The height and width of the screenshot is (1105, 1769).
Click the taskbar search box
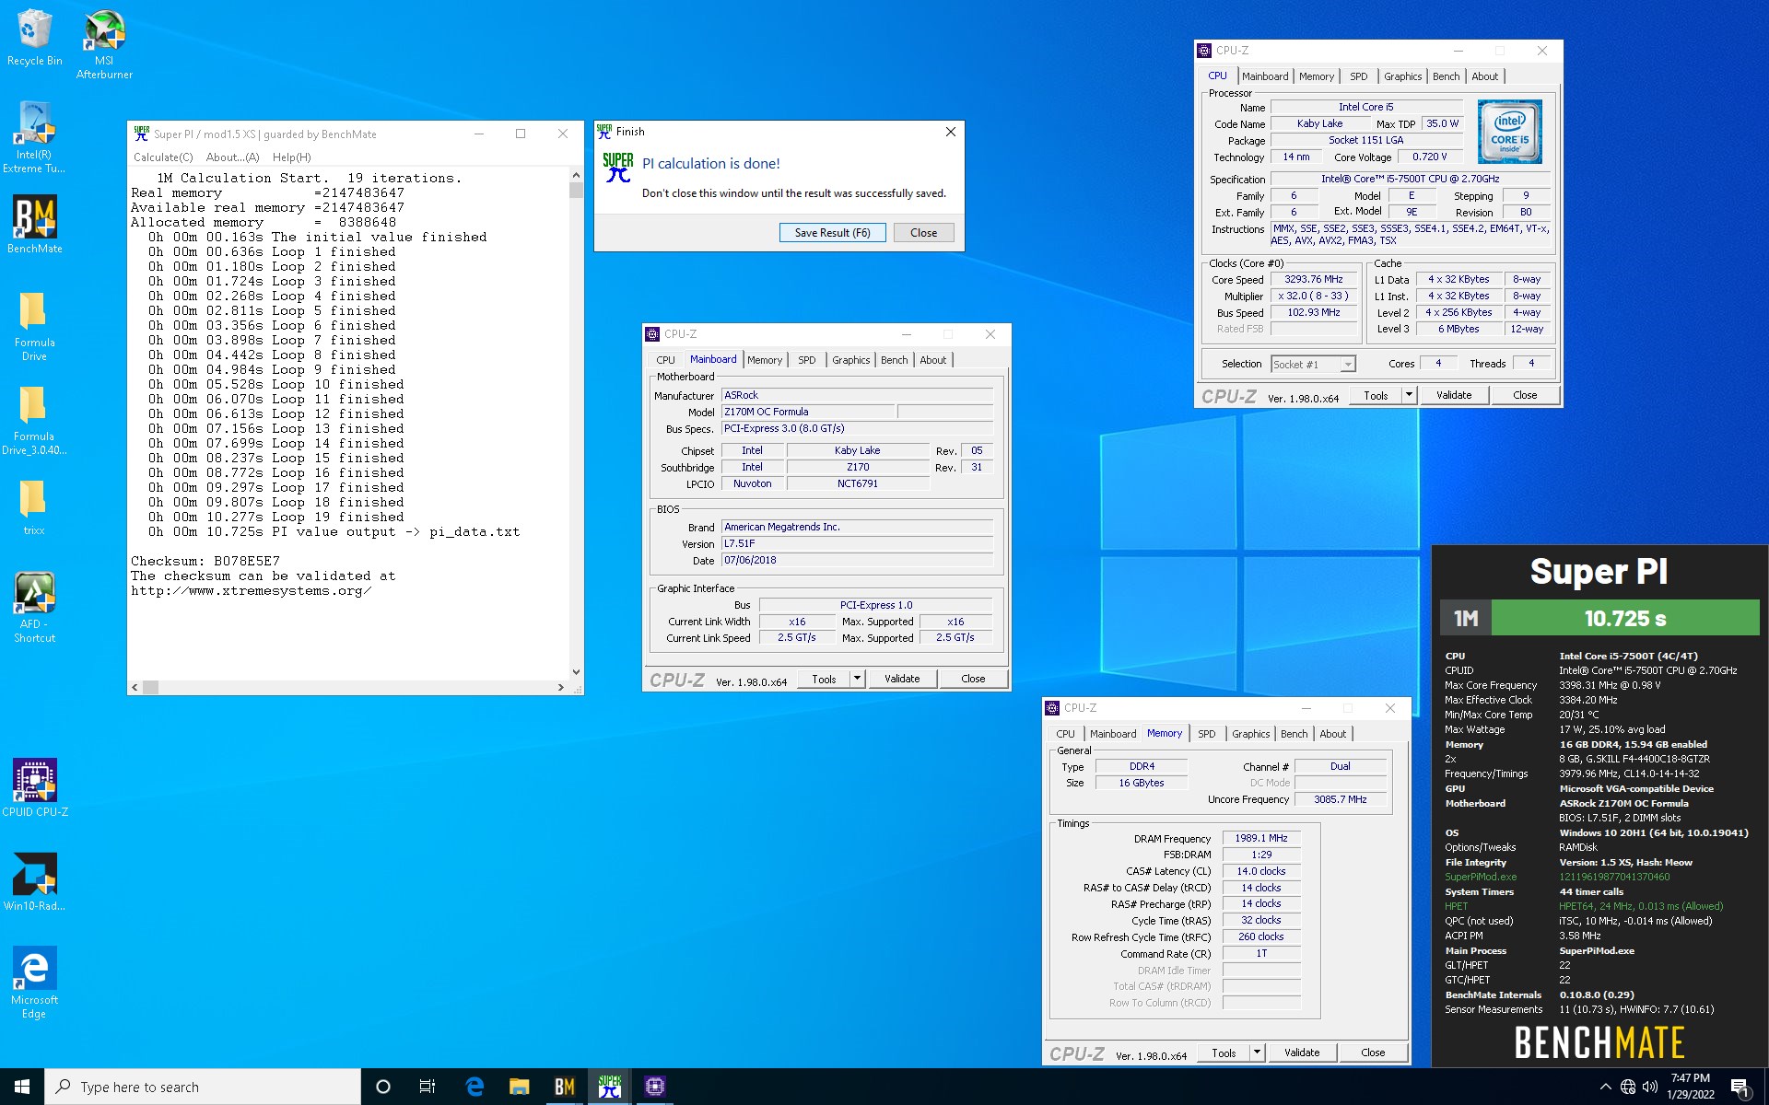(203, 1087)
